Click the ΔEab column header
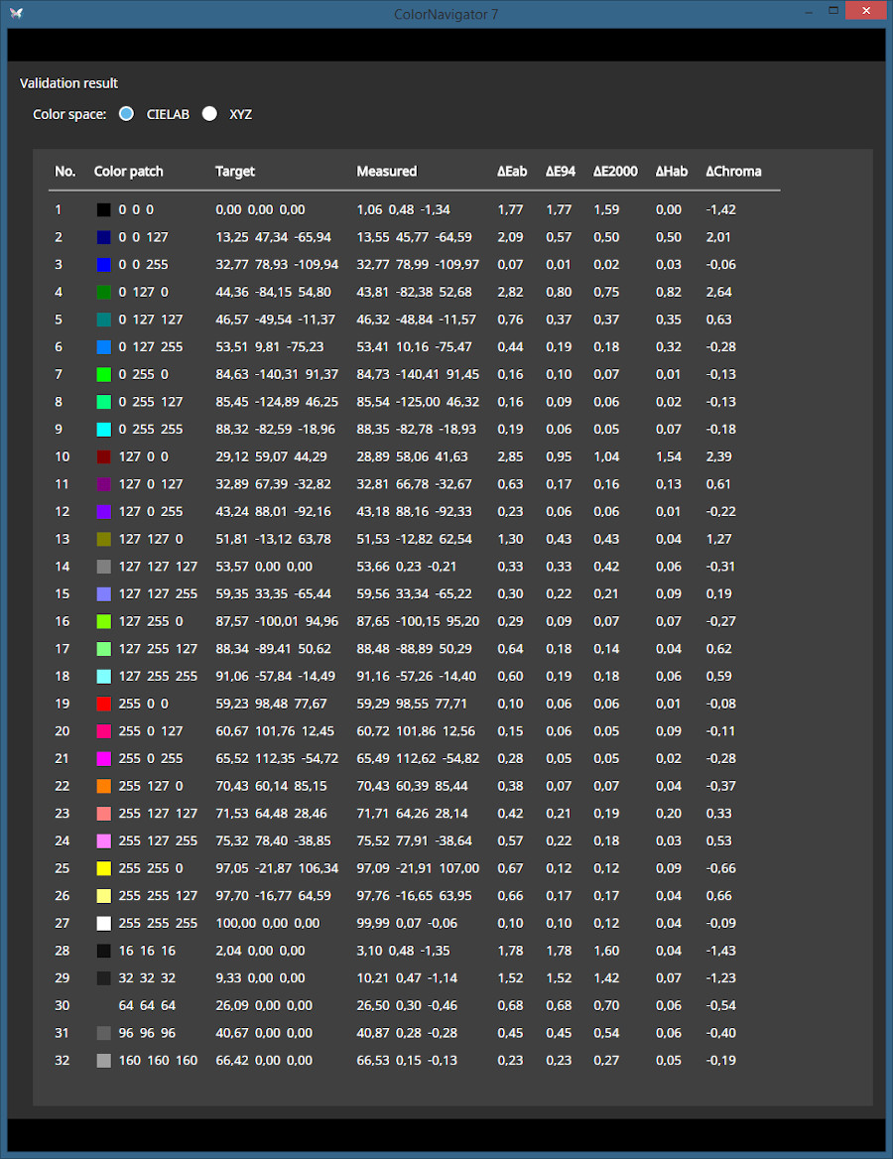Viewport: 893px width, 1159px height. [512, 172]
